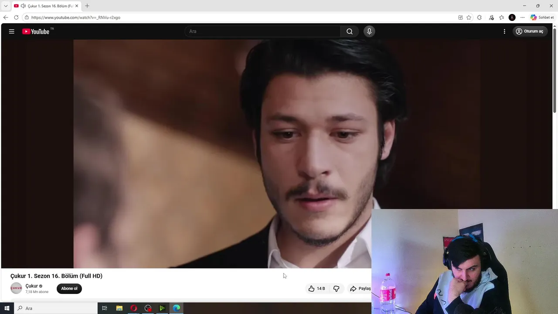558x314 pixels.
Task: Click the taskbar Ara search box
Action: 56,308
